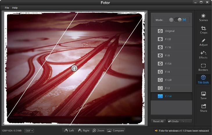Open the Effects panel
The image size is (212, 135).
203,55
